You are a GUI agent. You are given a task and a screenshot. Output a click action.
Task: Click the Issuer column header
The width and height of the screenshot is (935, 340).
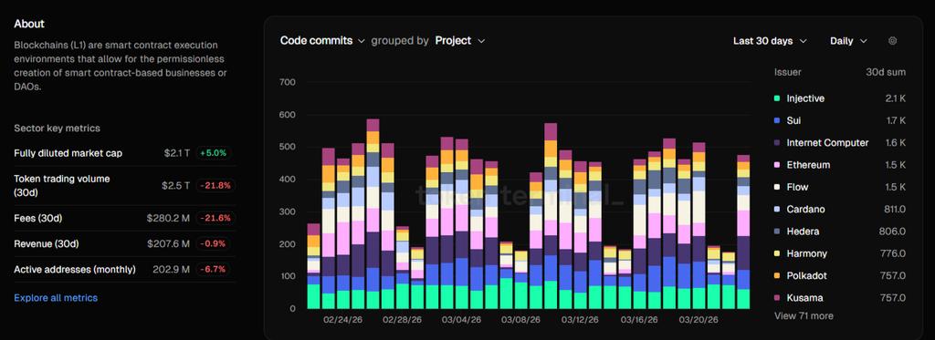coord(788,72)
